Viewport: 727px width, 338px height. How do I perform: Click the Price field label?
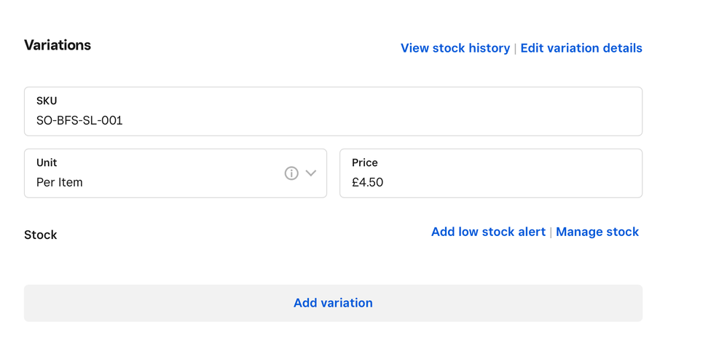pos(365,162)
